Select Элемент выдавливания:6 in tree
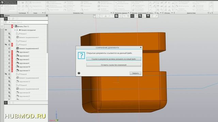The image size is (218, 122). point(27,78)
